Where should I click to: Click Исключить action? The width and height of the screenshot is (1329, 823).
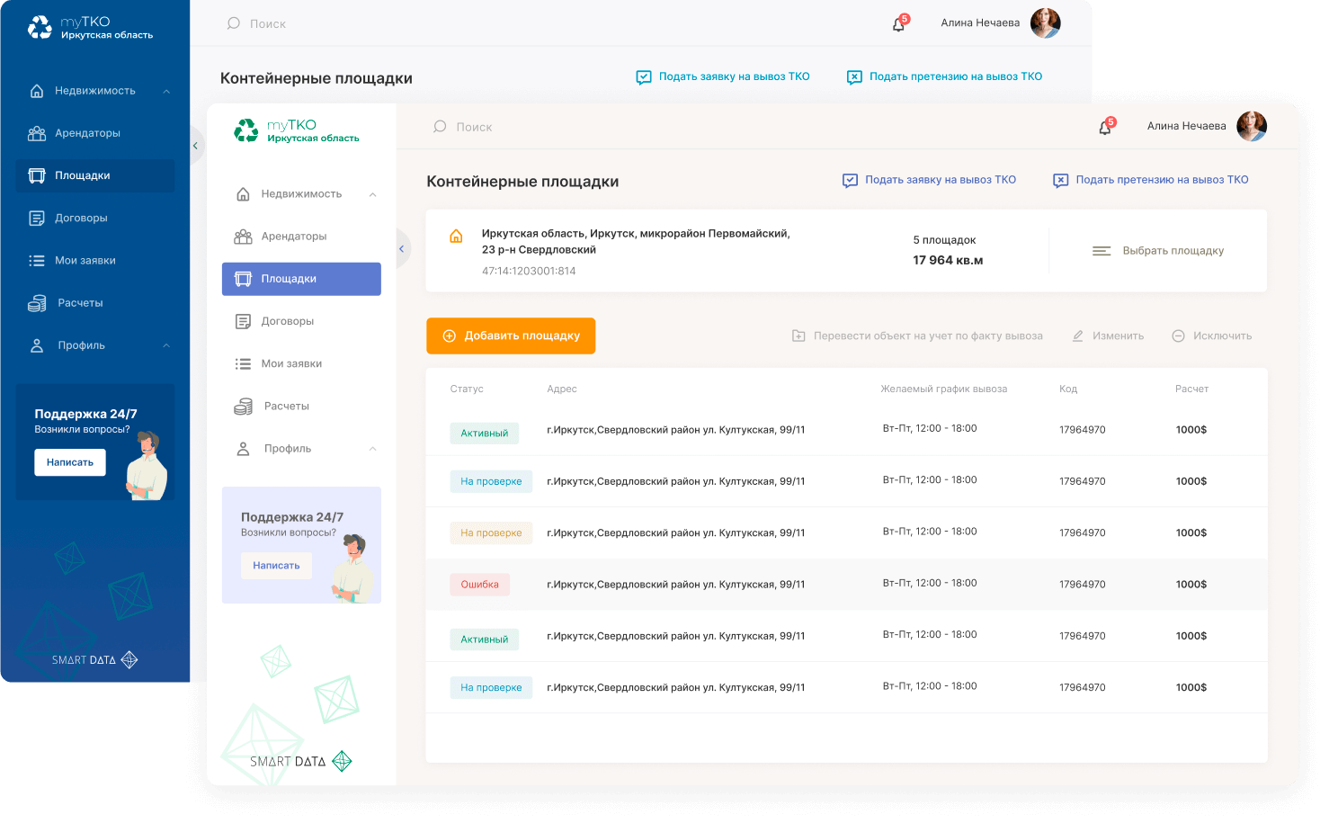click(1212, 335)
